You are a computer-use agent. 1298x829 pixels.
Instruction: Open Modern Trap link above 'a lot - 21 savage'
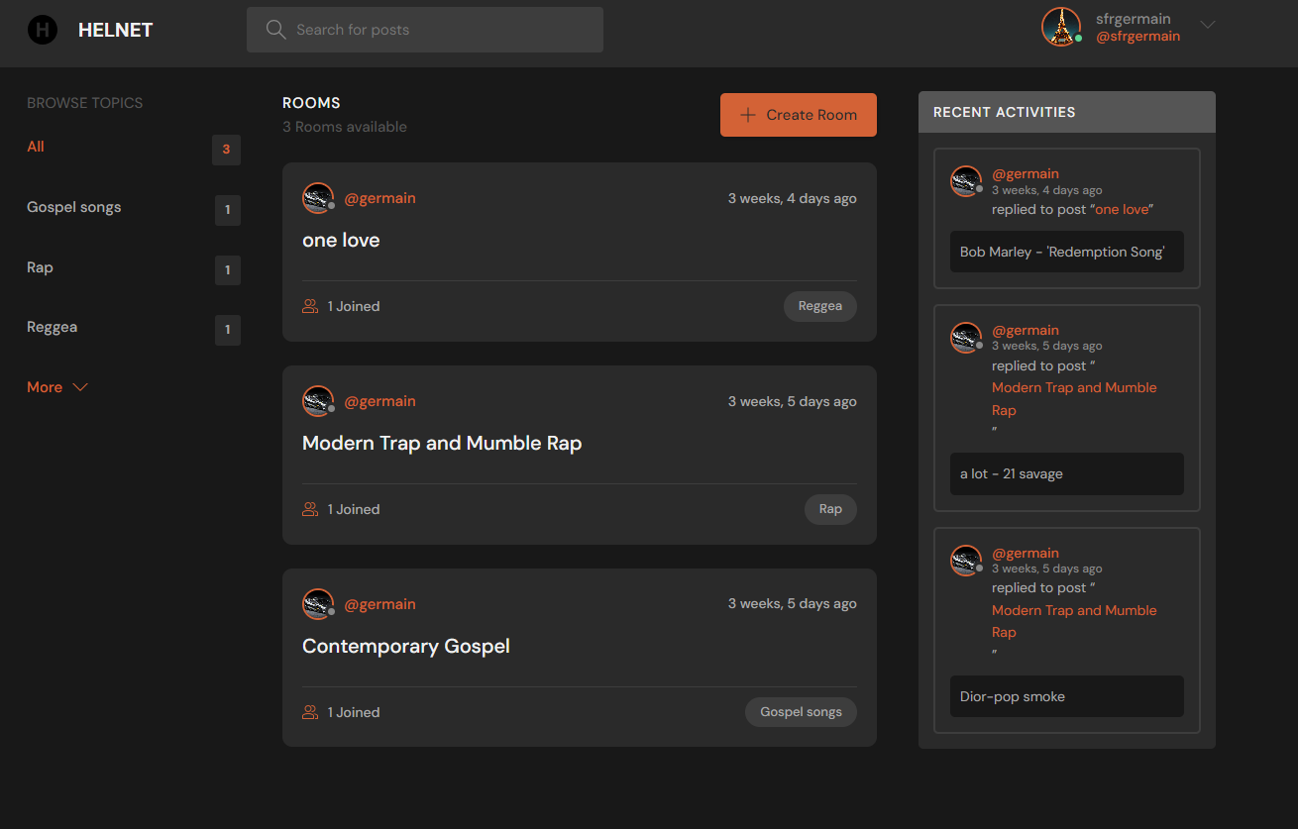pyautogui.click(x=1074, y=399)
